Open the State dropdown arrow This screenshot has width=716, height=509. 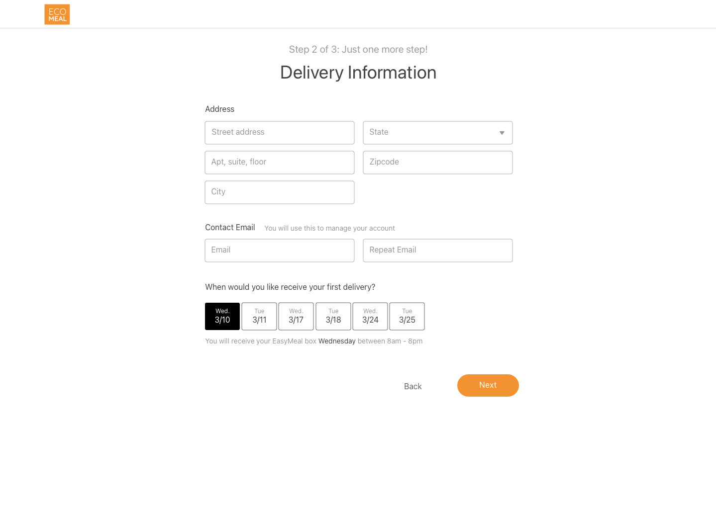502,133
